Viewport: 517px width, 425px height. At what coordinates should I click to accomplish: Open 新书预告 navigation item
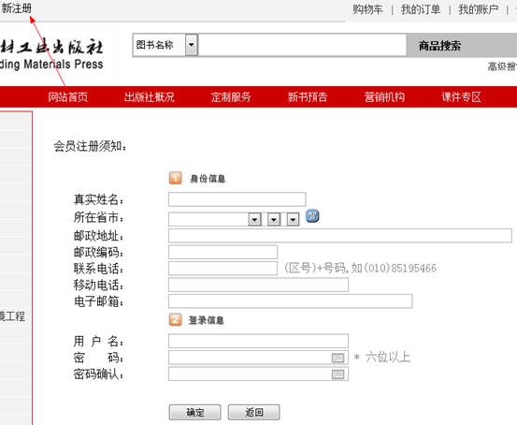[x=308, y=97]
